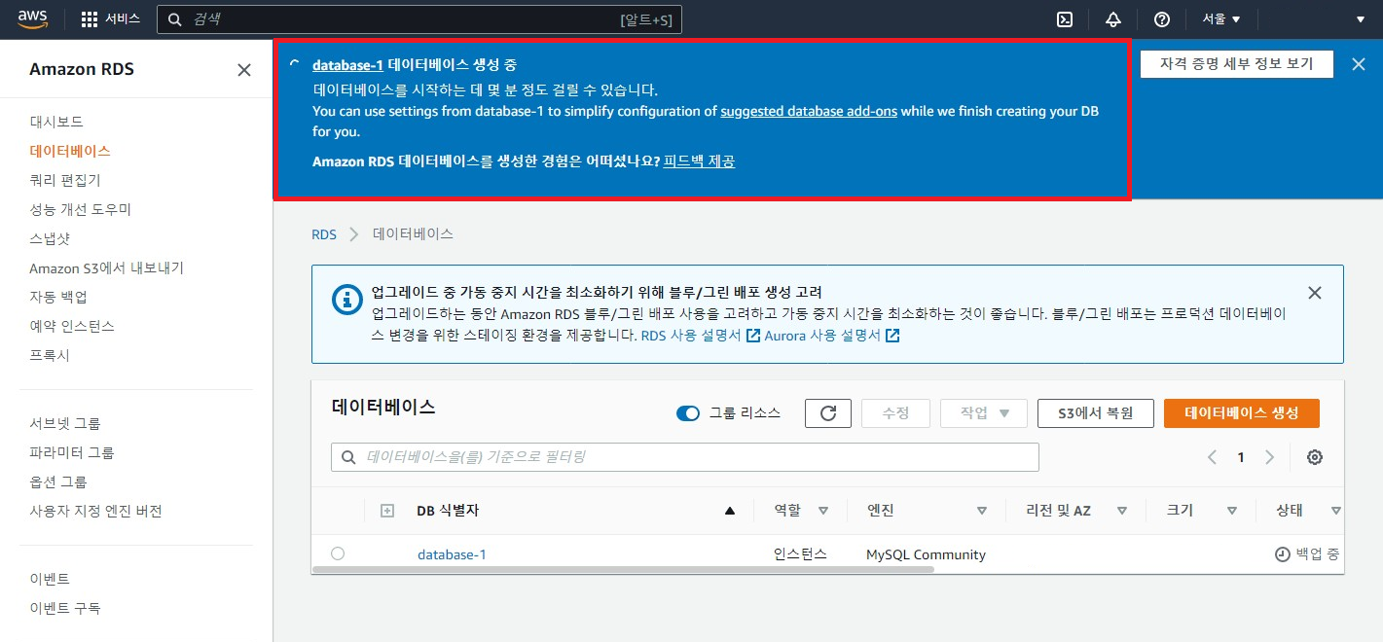
Task: Sort by 엔진 column arrow
Action: coord(982,511)
